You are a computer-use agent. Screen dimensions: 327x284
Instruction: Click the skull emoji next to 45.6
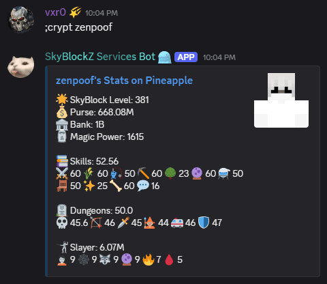coord(62,223)
